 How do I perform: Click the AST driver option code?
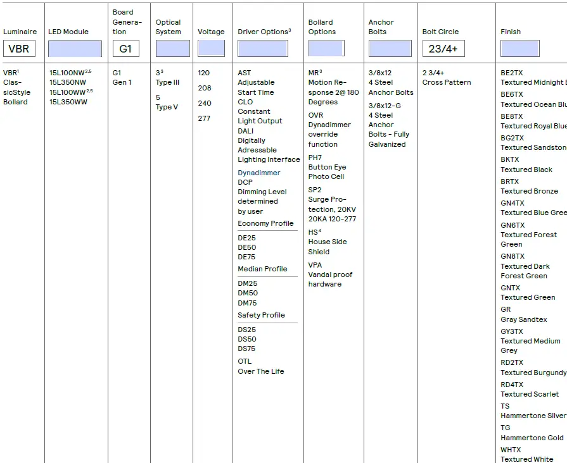[244, 73]
